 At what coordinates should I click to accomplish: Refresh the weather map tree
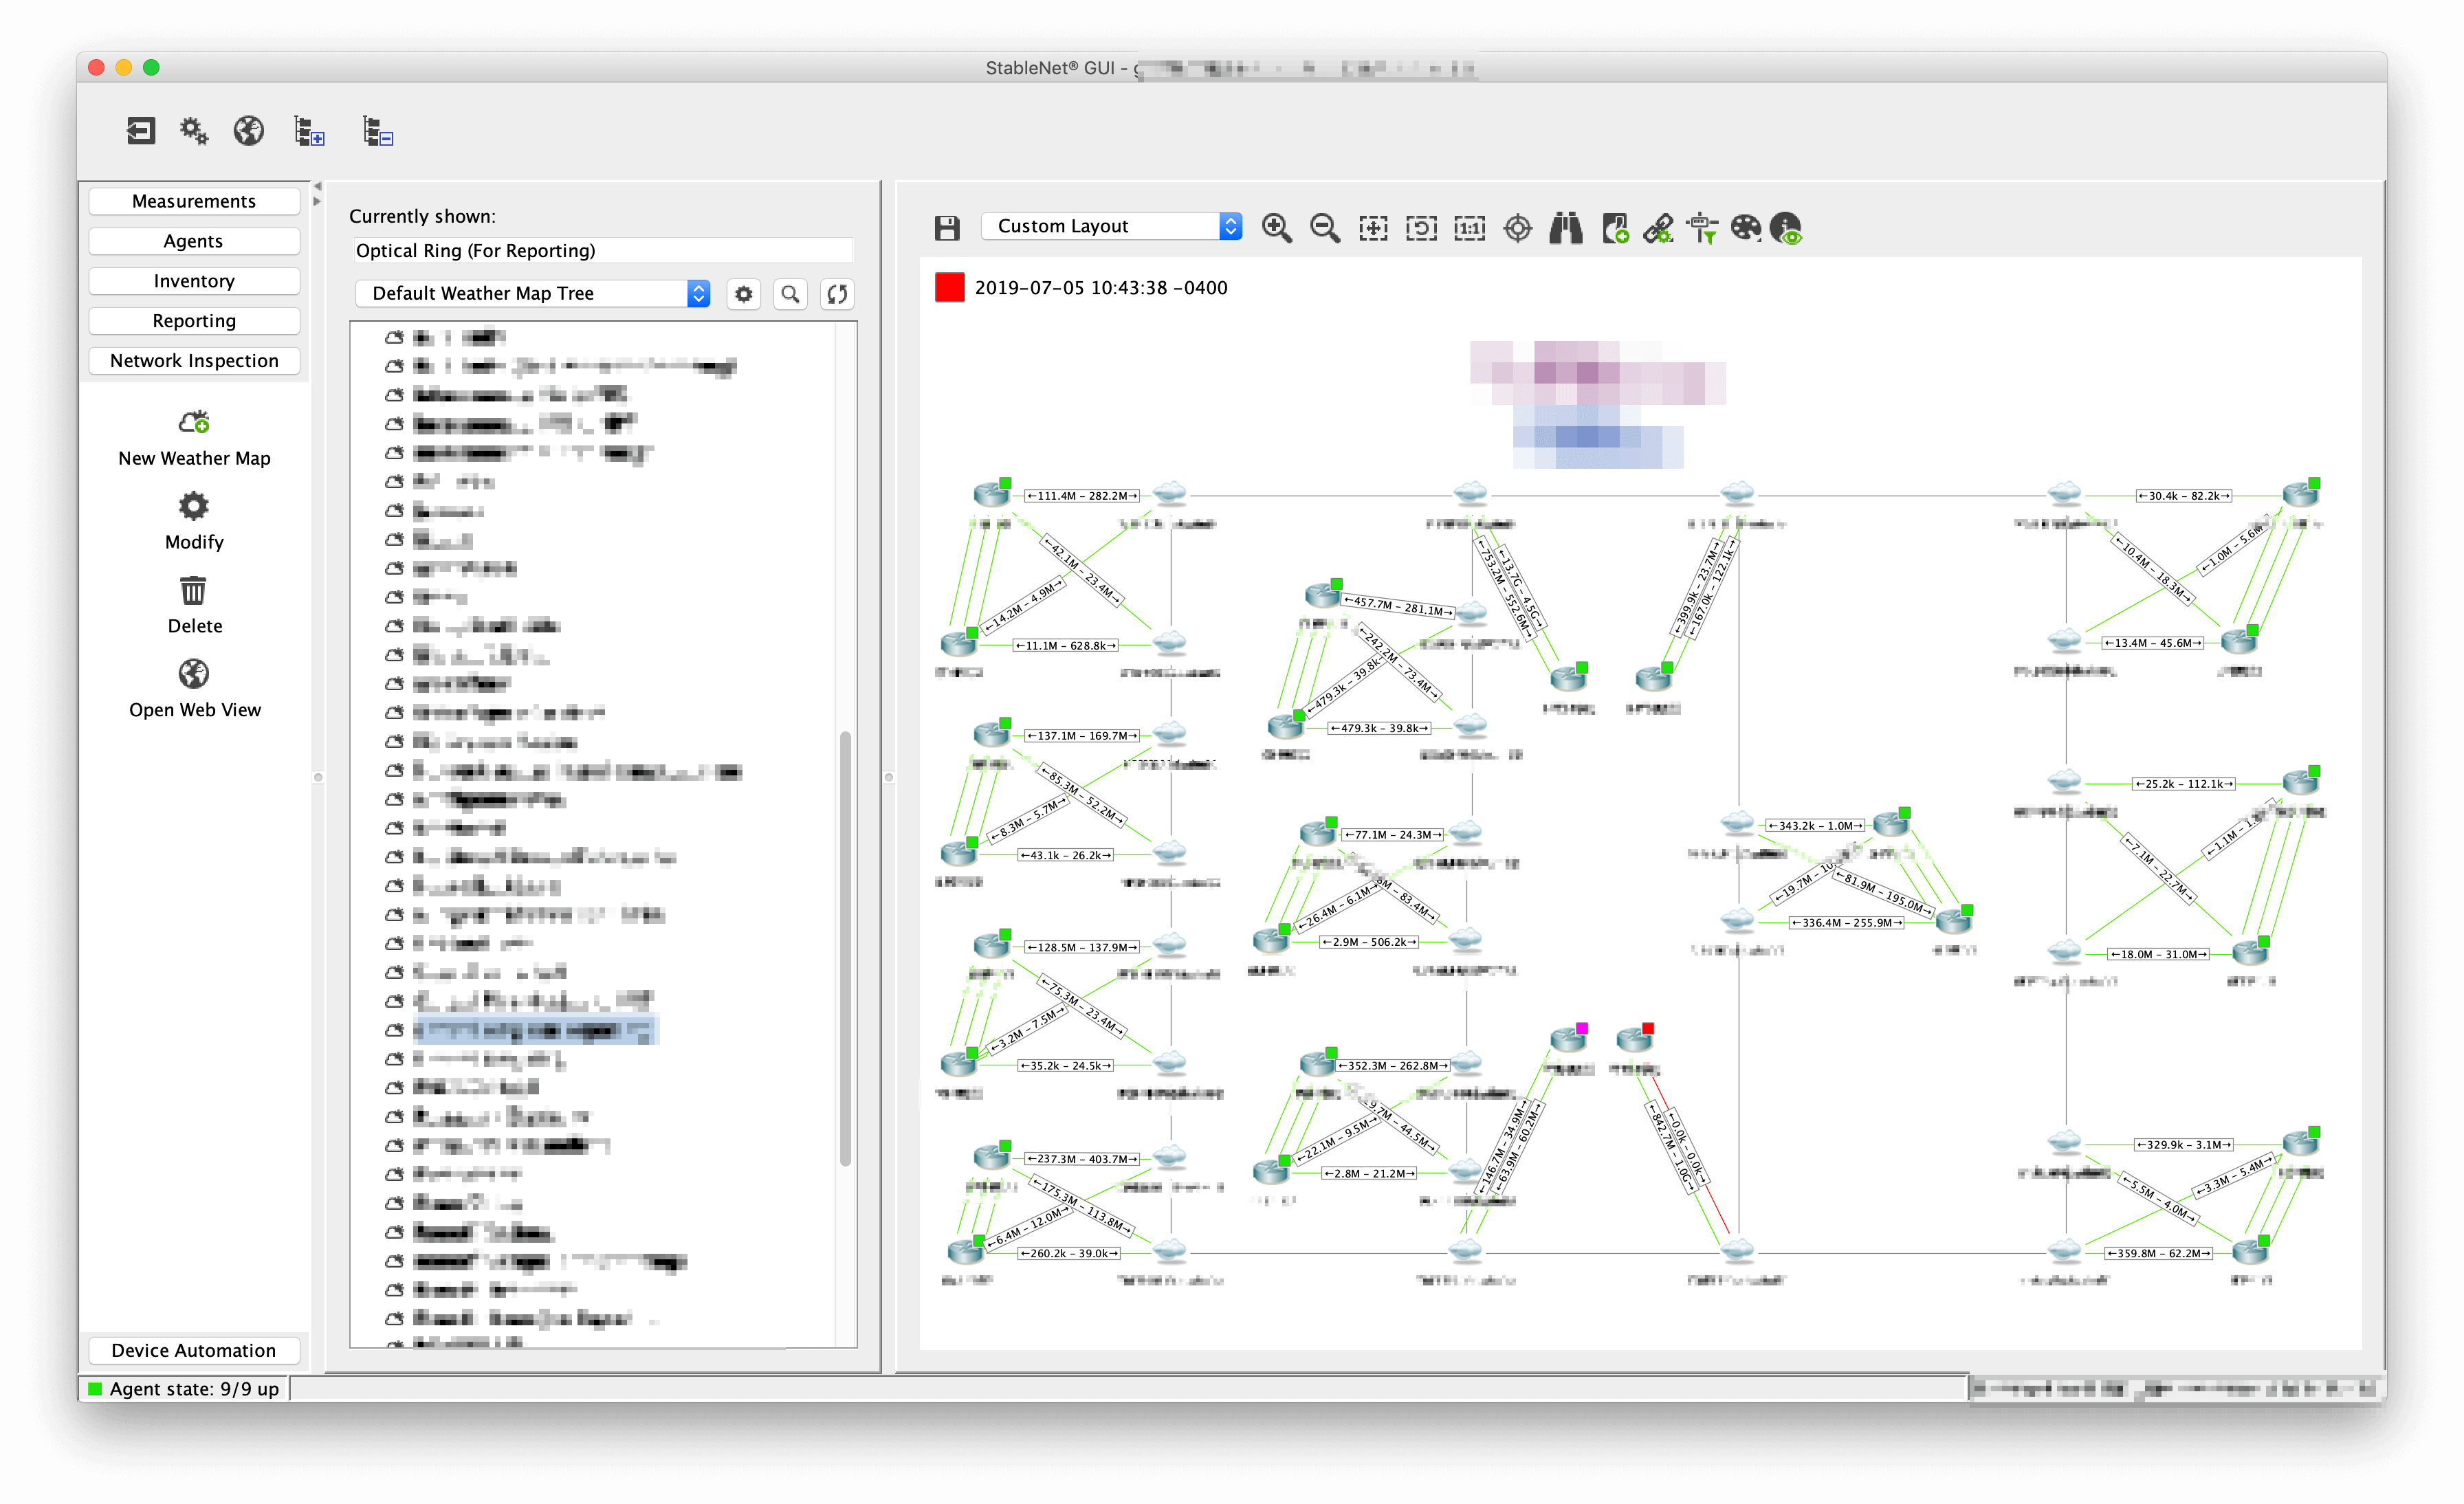point(837,294)
